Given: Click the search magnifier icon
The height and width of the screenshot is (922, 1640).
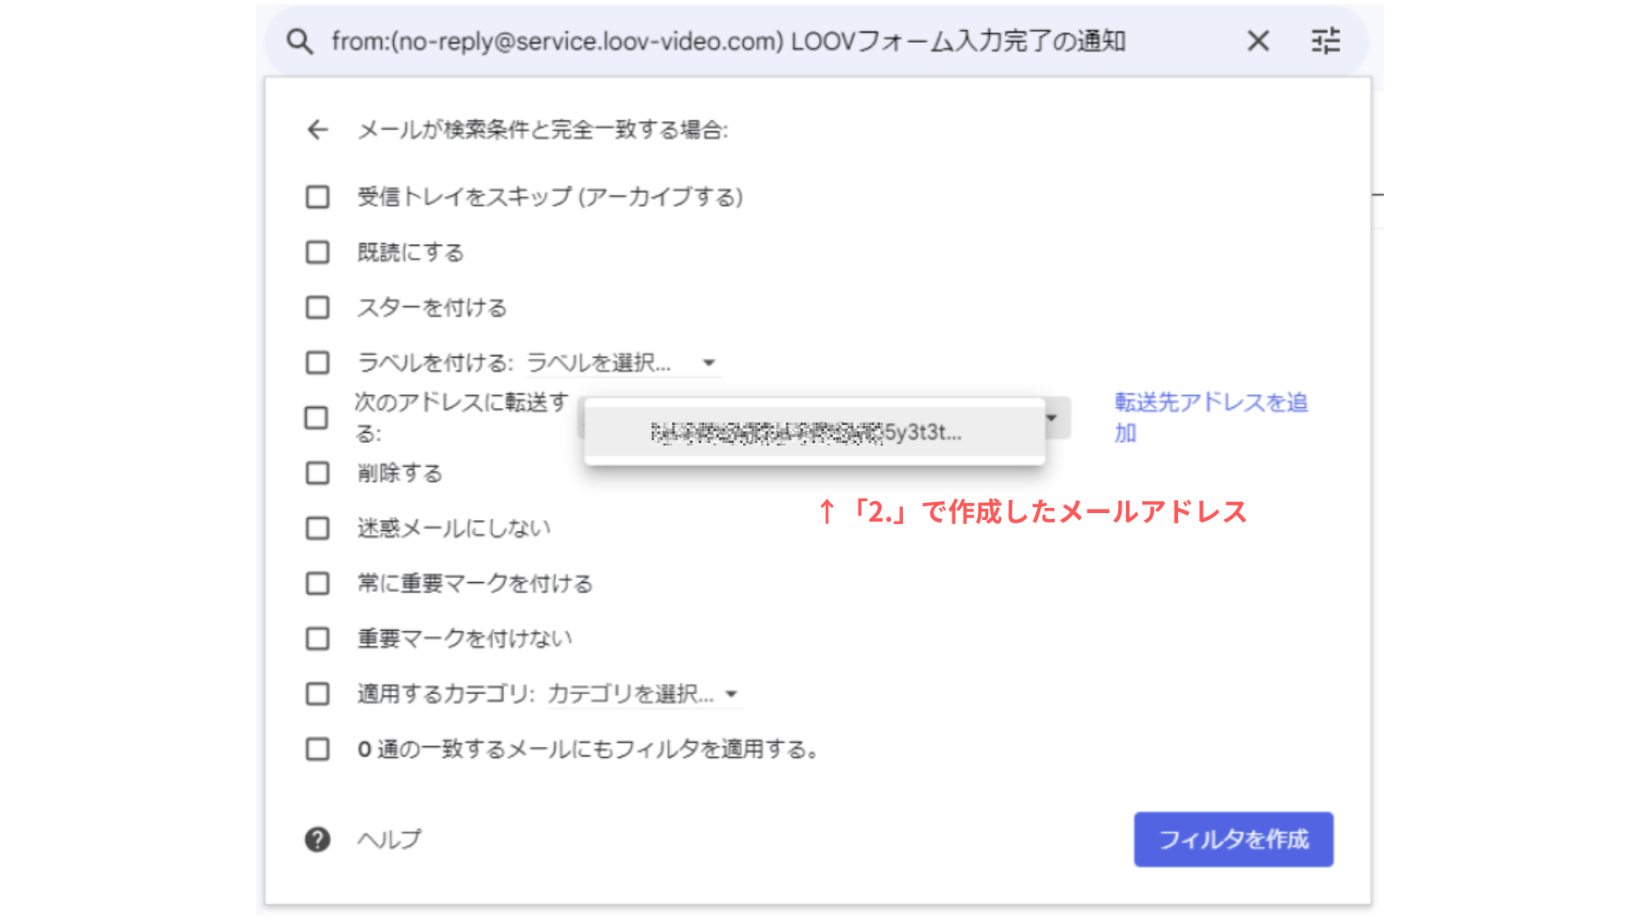Looking at the screenshot, I should pyautogui.click(x=299, y=41).
